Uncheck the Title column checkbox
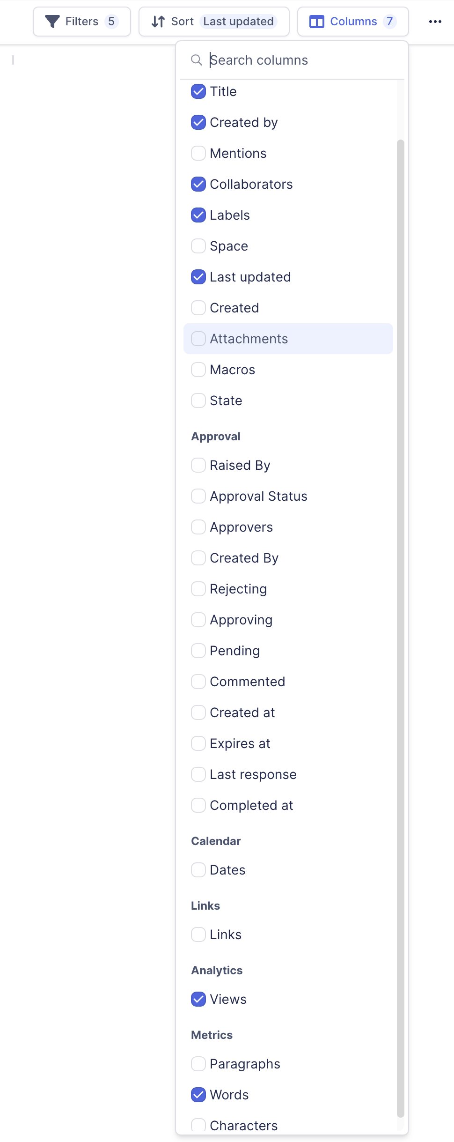The image size is (454, 1142). click(x=198, y=91)
